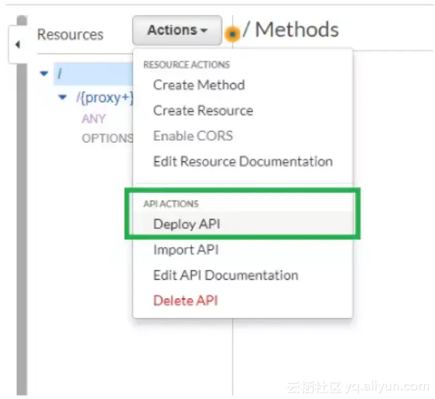Open the OPTIONS method under proxy
This screenshot has height=399, width=435.
coord(107,138)
